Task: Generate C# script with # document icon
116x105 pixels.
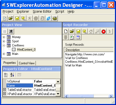Action: pos(72,37)
